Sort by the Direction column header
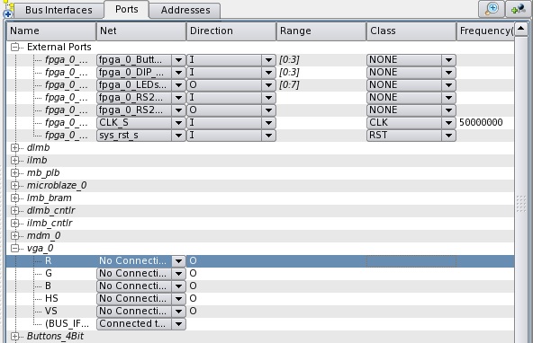 (x=231, y=31)
